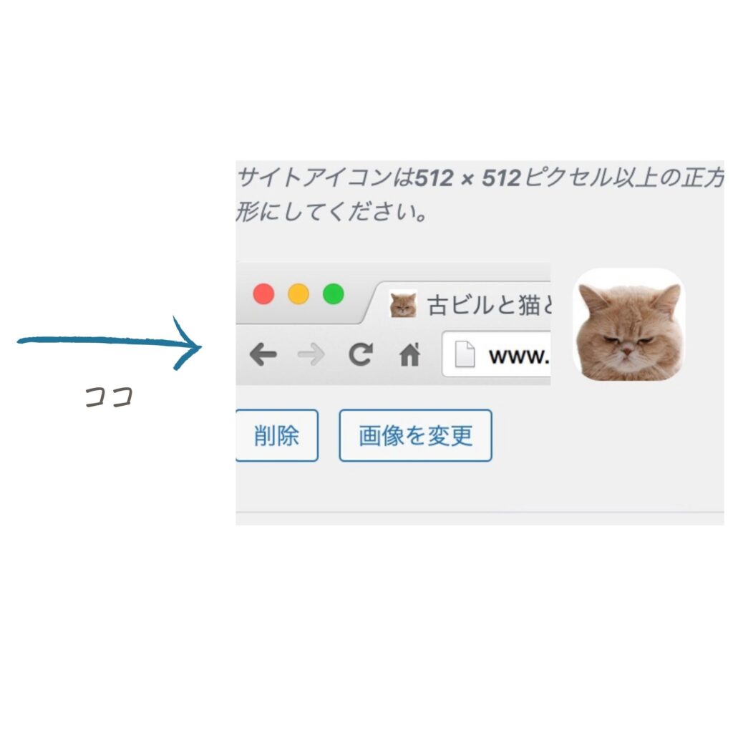733x733 pixels.
Task: Click the page document icon in address bar
Action: 465,354
